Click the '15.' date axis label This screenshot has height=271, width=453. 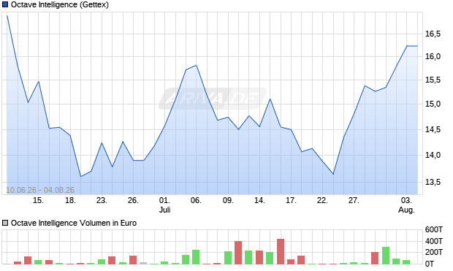[38, 200]
